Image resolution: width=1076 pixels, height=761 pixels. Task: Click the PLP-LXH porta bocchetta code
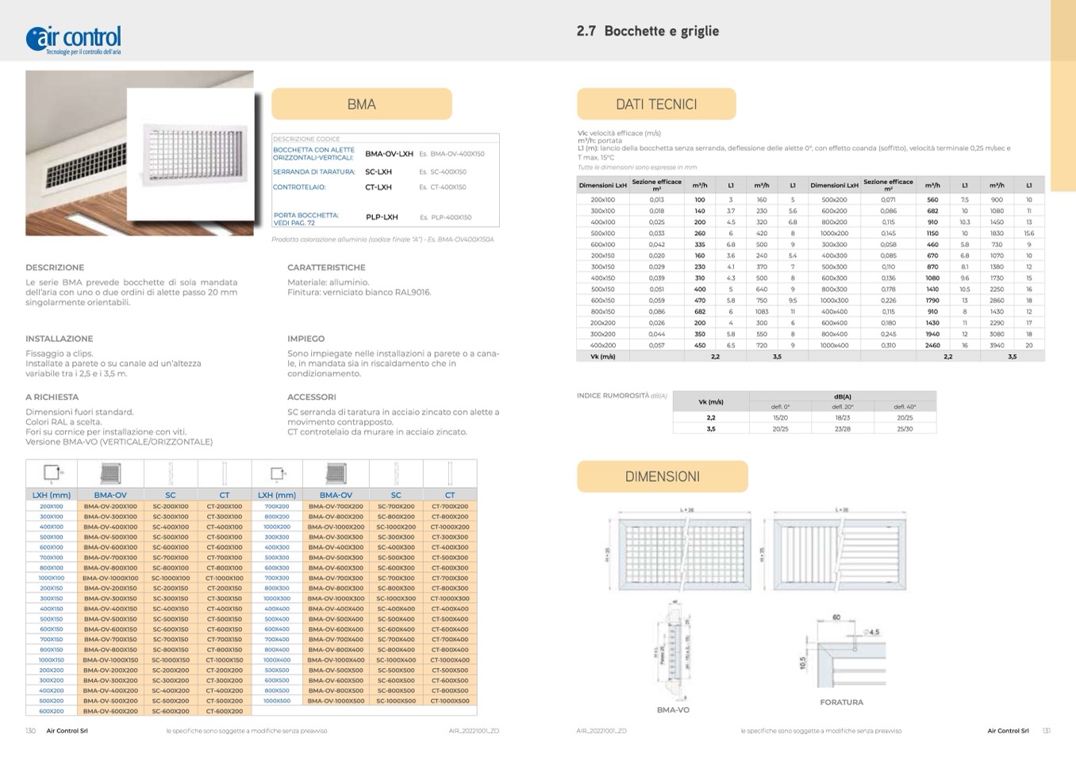coord(382,217)
